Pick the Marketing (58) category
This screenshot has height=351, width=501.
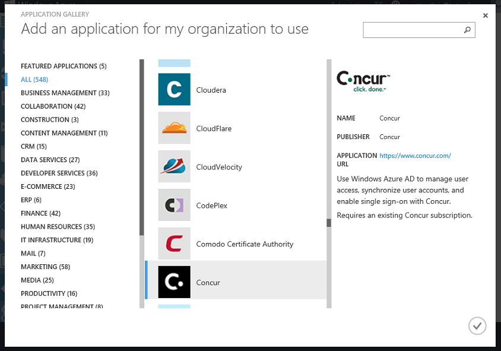click(x=45, y=267)
